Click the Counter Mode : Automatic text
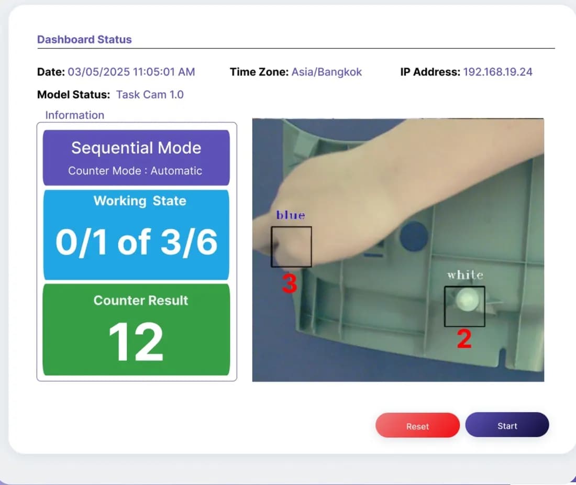Image resolution: width=576 pixels, height=485 pixels. click(135, 171)
